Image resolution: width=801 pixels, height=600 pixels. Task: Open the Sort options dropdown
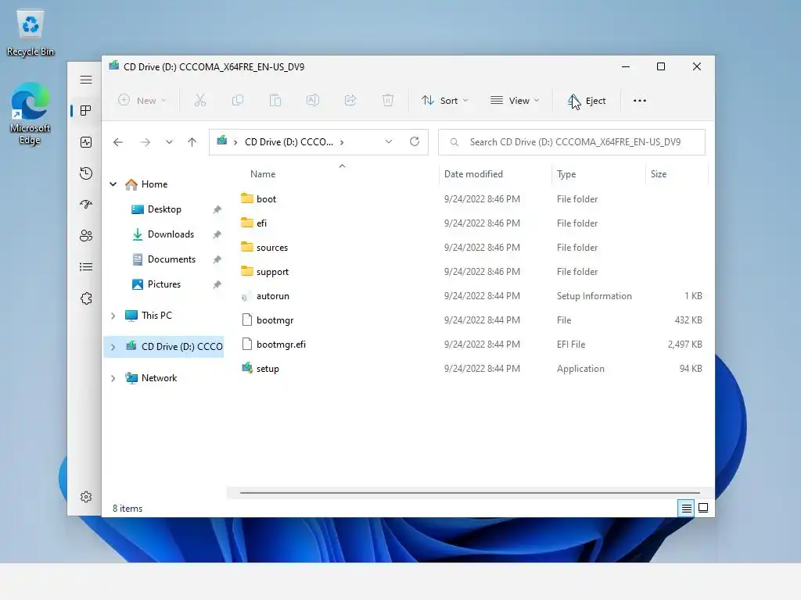point(444,101)
